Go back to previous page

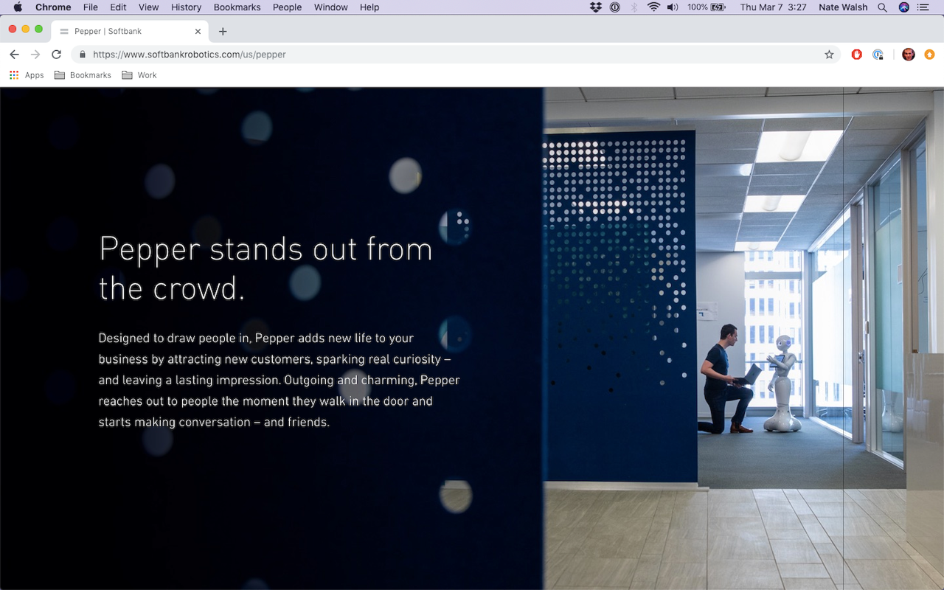pos(14,55)
